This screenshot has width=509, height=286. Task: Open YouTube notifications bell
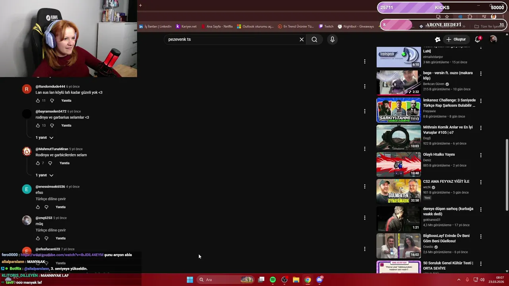point(478,39)
